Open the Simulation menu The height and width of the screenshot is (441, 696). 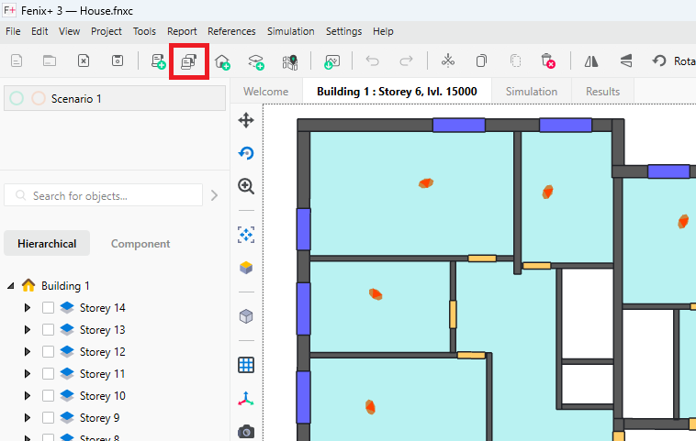pyautogui.click(x=290, y=31)
